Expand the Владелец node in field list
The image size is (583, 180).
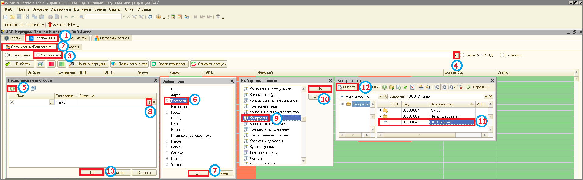tap(167, 101)
